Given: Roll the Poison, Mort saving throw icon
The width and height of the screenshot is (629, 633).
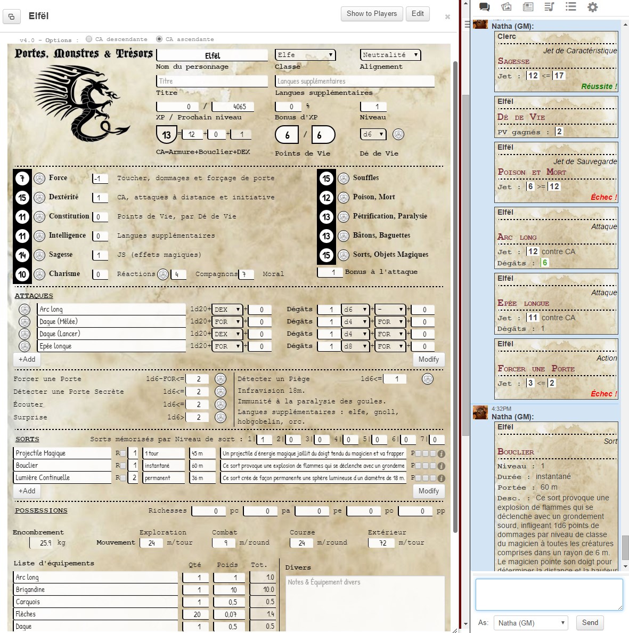Looking at the screenshot, I should (344, 197).
